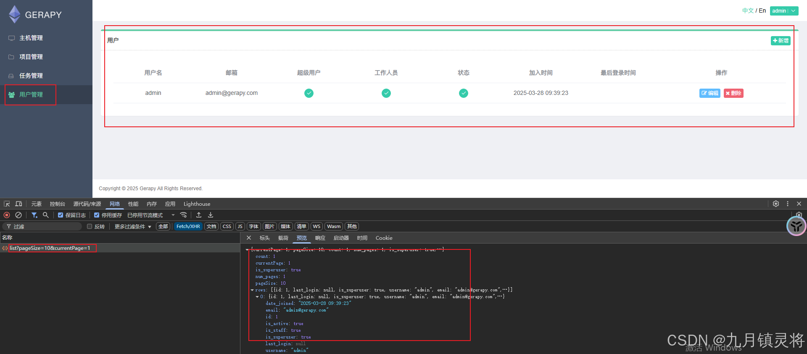Switch language to En
Screen dimensions: 807x354
tap(762, 10)
